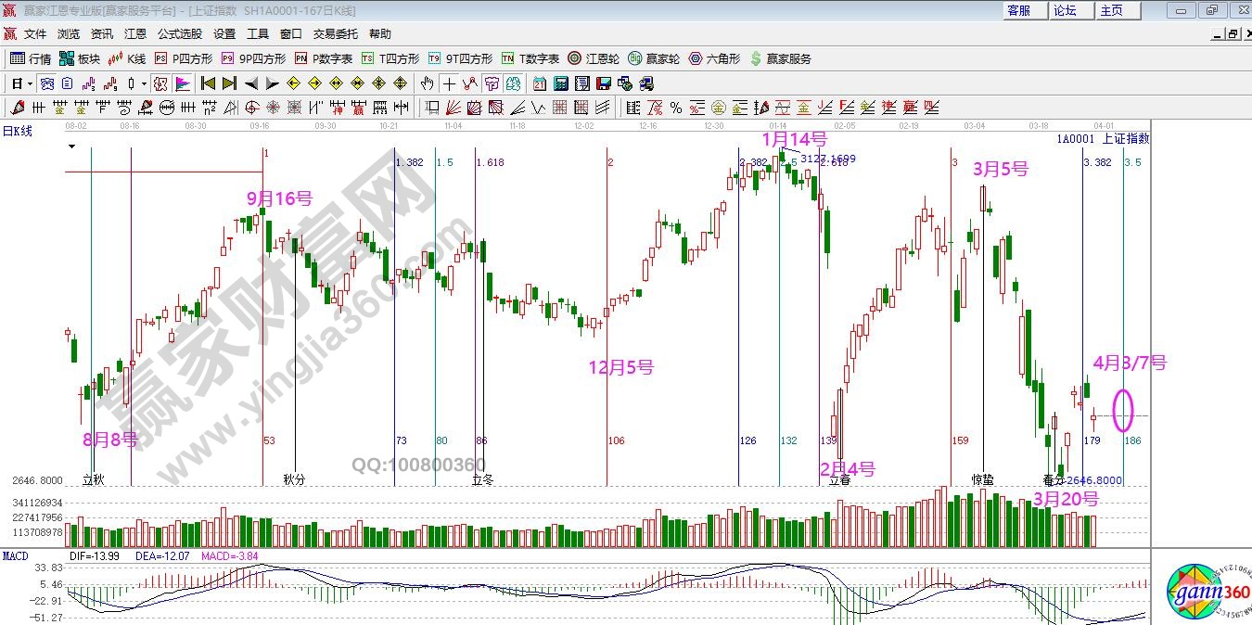1252x625 pixels.
Task: Open the 江恩轮 Gann wheel tool
Action: click(594, 58)
